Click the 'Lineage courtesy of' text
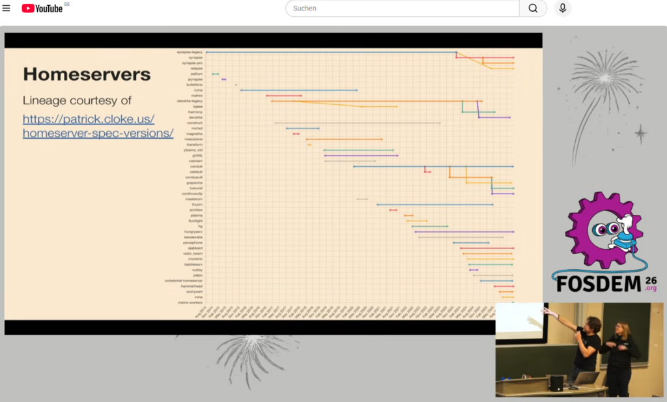 (x=77, y=100)
